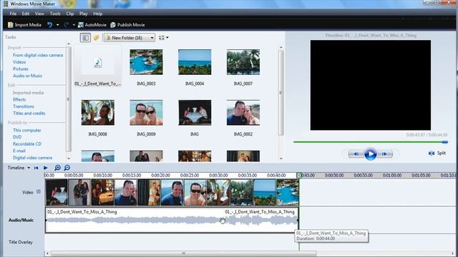The image size is (458, 257).
Task: Zoom out of the timeline
Action: (x=67, y=168)
